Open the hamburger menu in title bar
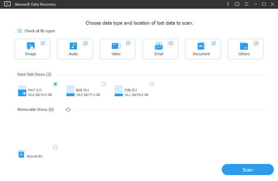 point(246,4)
